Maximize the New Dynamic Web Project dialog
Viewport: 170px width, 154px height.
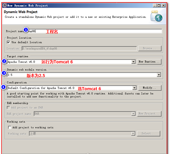(159, 5)
